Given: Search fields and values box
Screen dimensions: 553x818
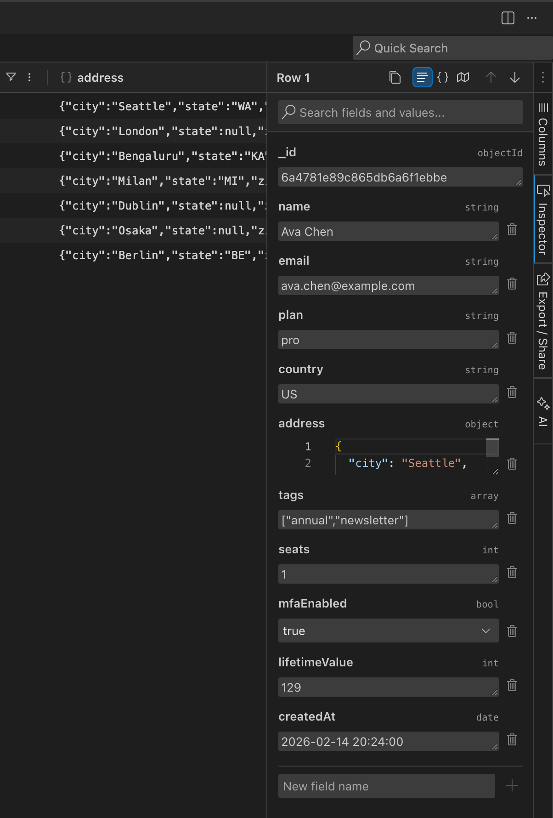Looking at the screenshot, I should (x=400, y=112).
